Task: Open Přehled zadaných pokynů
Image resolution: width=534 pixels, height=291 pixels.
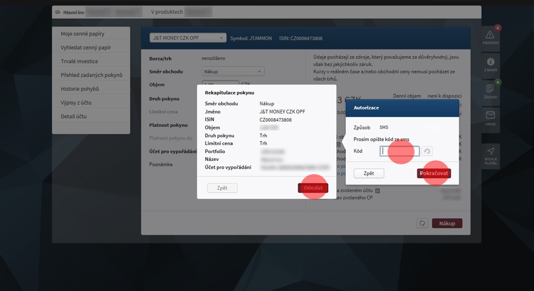Action: pyautogui.click(x=91, y=75)
